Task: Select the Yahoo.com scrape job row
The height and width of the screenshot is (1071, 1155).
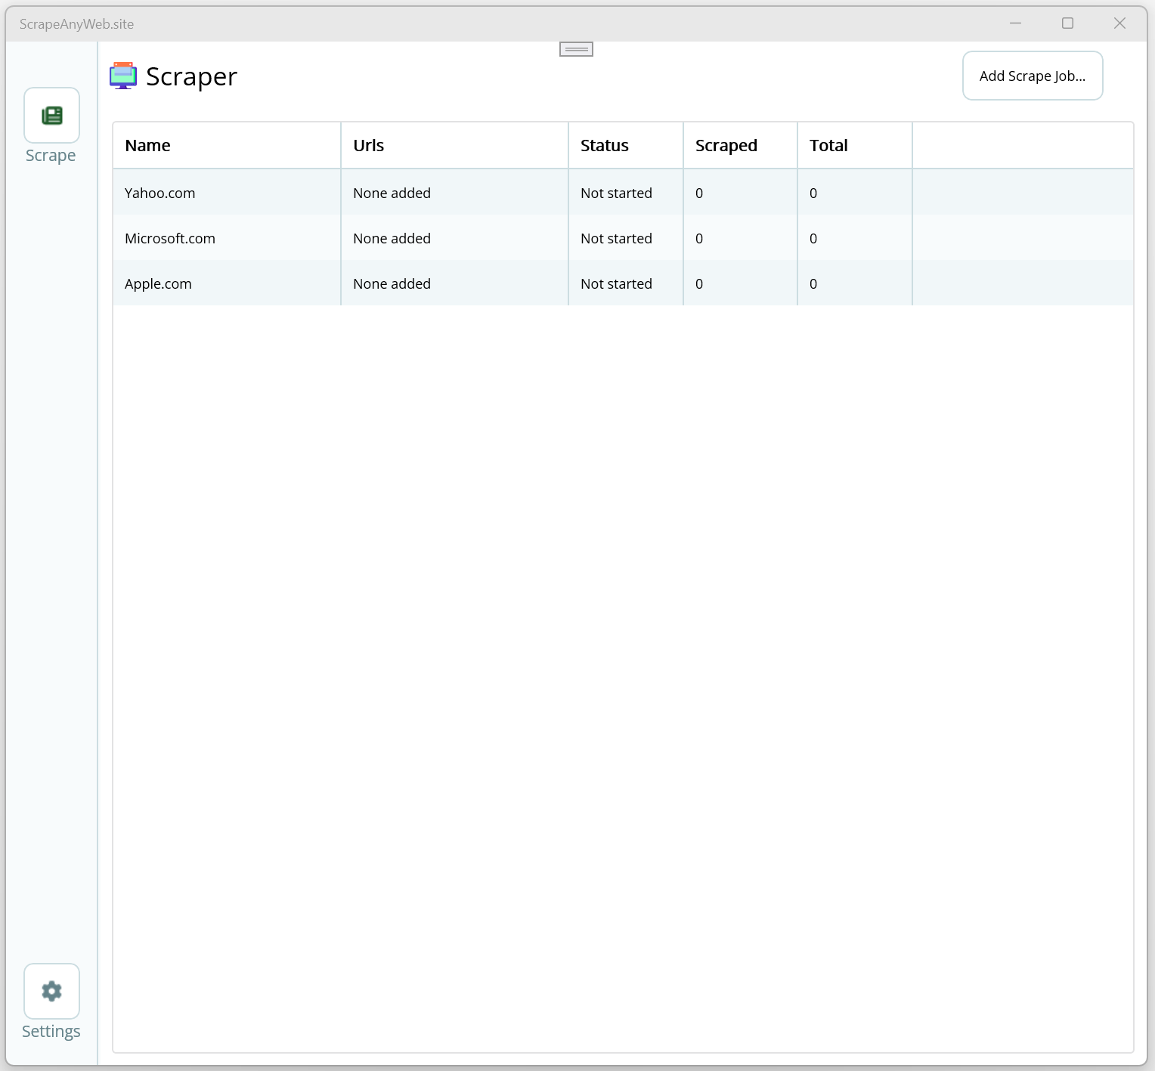Action: [623, 193]
